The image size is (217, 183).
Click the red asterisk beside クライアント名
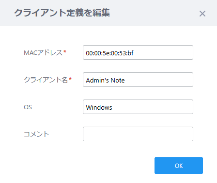click(x=70, y=79)
